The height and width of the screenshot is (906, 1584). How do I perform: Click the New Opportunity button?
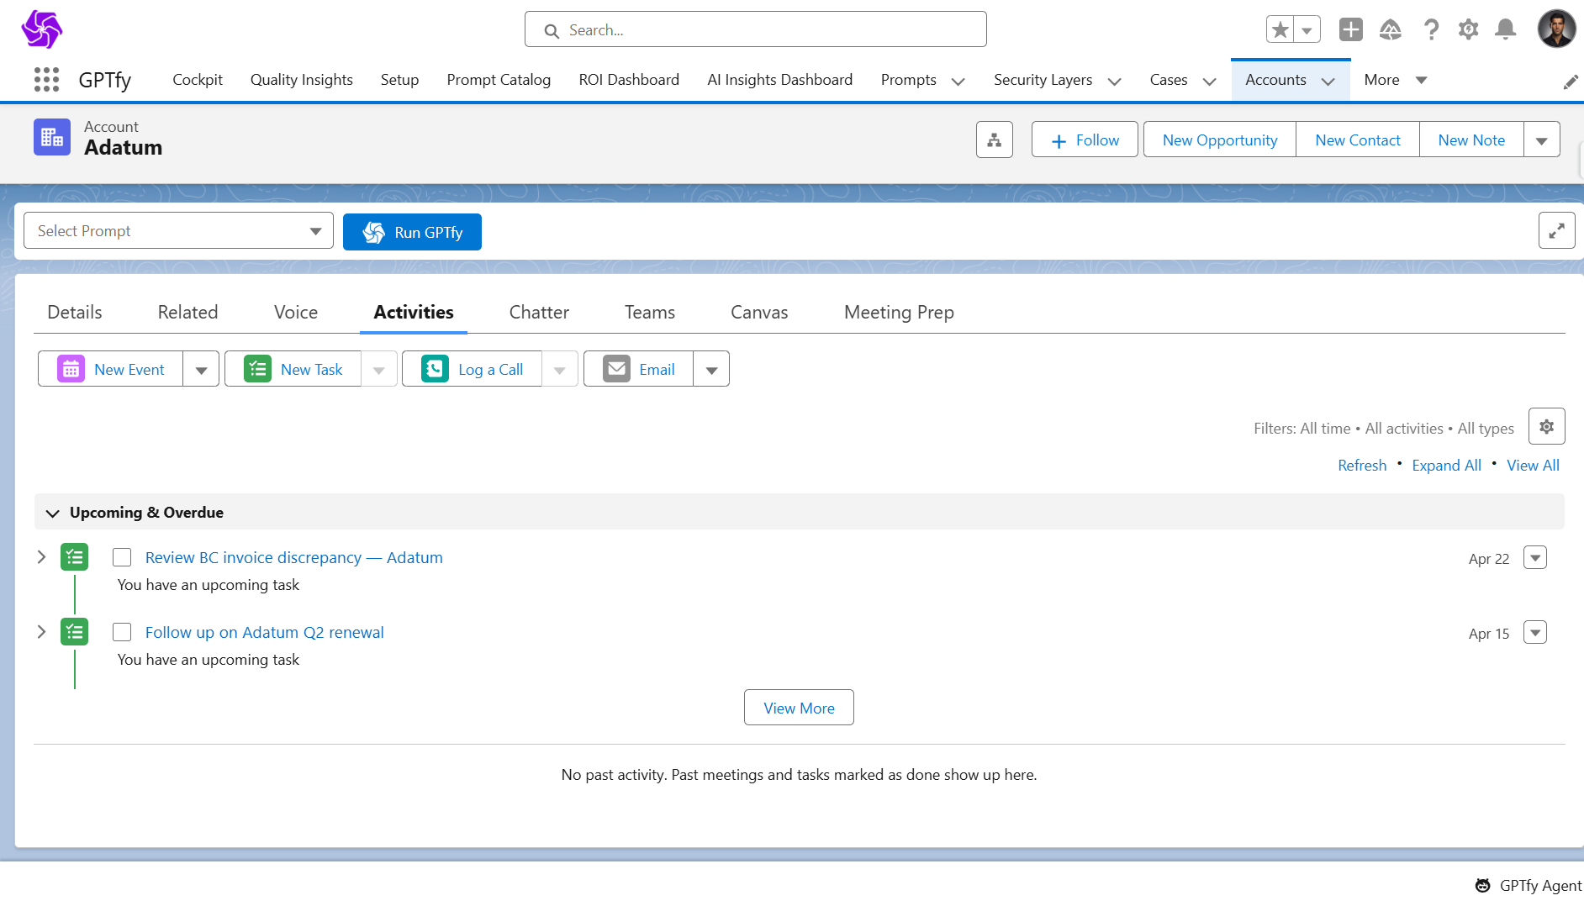(x=1220, y=140)
